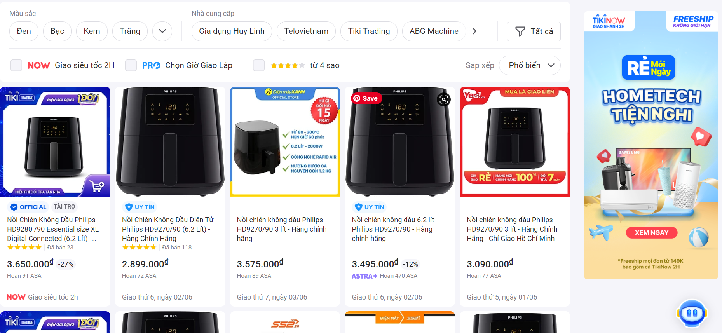The image size is (722, 333).
Task: Select the Tiki Trading supplier filter
Action: pos(368,31)
